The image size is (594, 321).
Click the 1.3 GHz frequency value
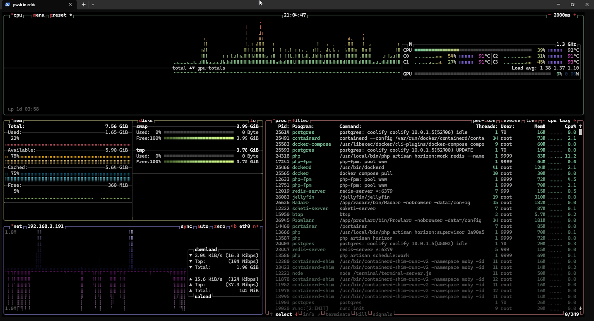pos(567,44)
